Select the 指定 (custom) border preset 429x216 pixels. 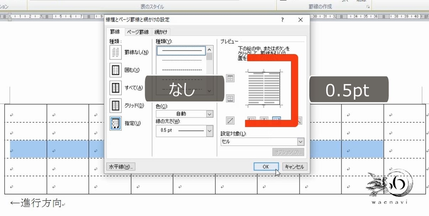pyautogui.click(x=115, y=123)
